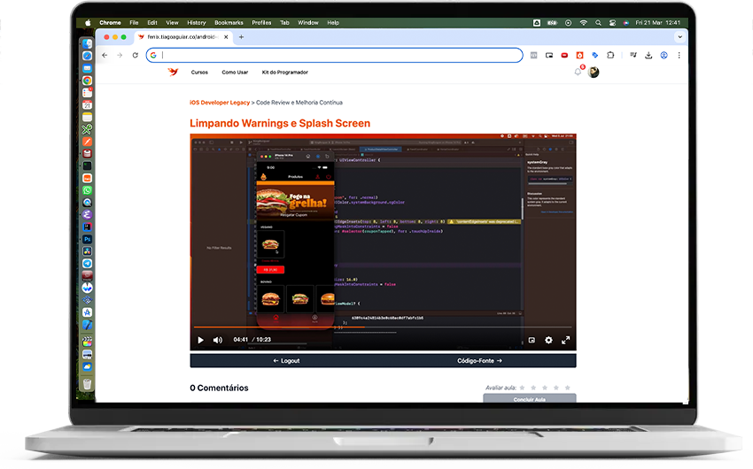Toggle picture-in-picture mode on video

pyautogui.click(x=532, y=340)
